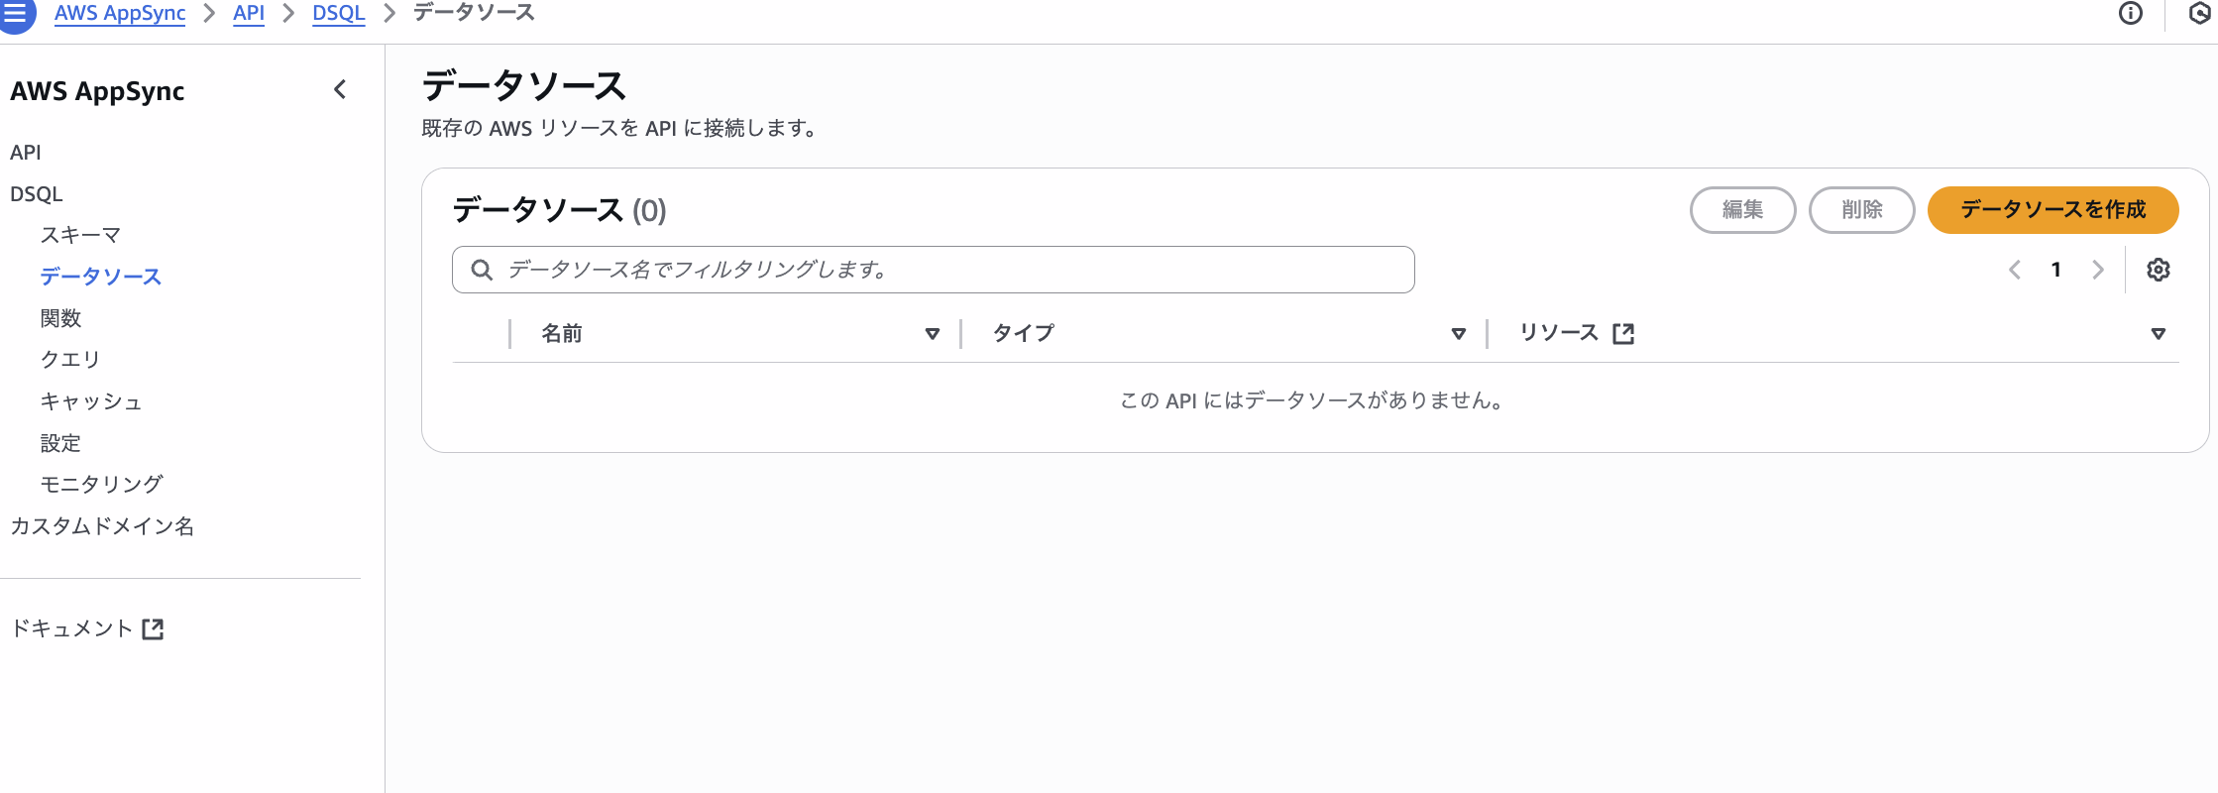Open the navigation hamburger menu
Viewport: 2218px width, 793px height.
[16, 14]
